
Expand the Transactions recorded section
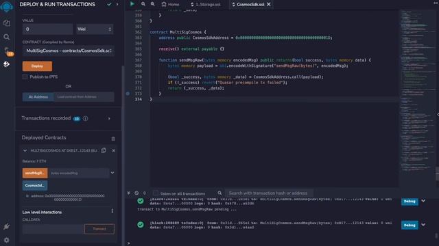click(109, 118)
